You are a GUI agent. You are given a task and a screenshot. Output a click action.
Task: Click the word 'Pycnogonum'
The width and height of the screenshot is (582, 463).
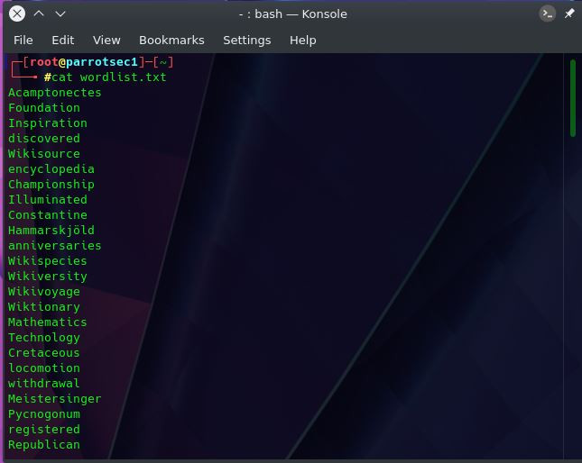pyautogui.click(x=44, y=413)
